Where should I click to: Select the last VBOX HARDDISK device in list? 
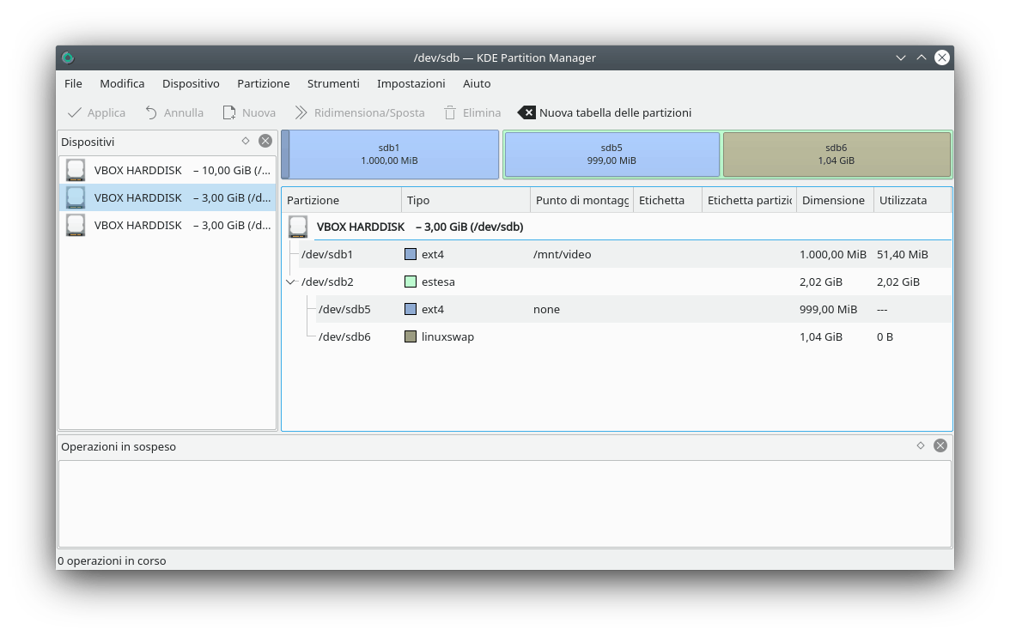(167, 225)
